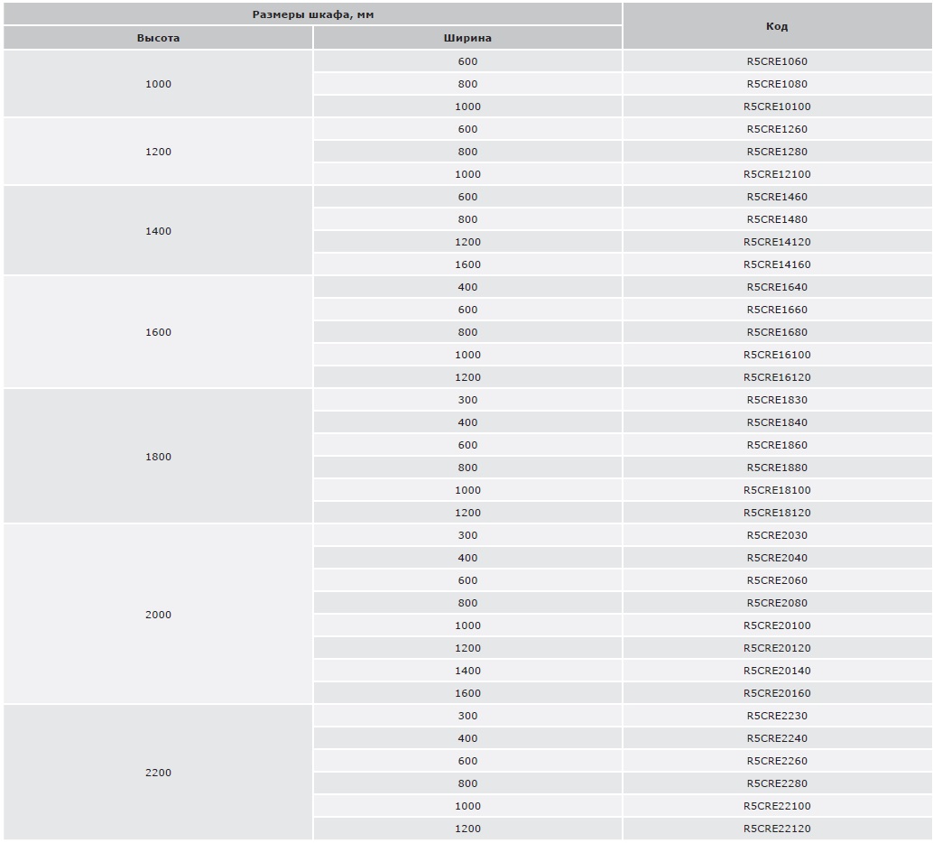Click width 600 in the R5CRE1260 row
The width and height of the screenshot is (933, 843).
pyautogui.click(x=467, y=129)
